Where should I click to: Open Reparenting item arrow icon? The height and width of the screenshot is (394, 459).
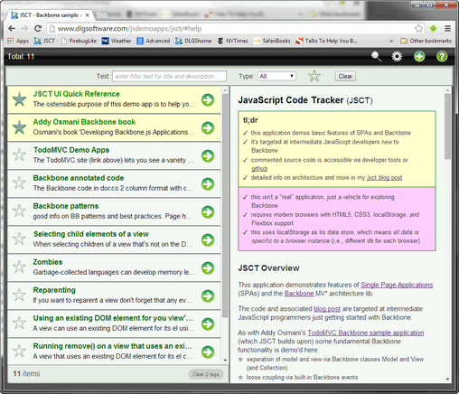click(208, 295)
